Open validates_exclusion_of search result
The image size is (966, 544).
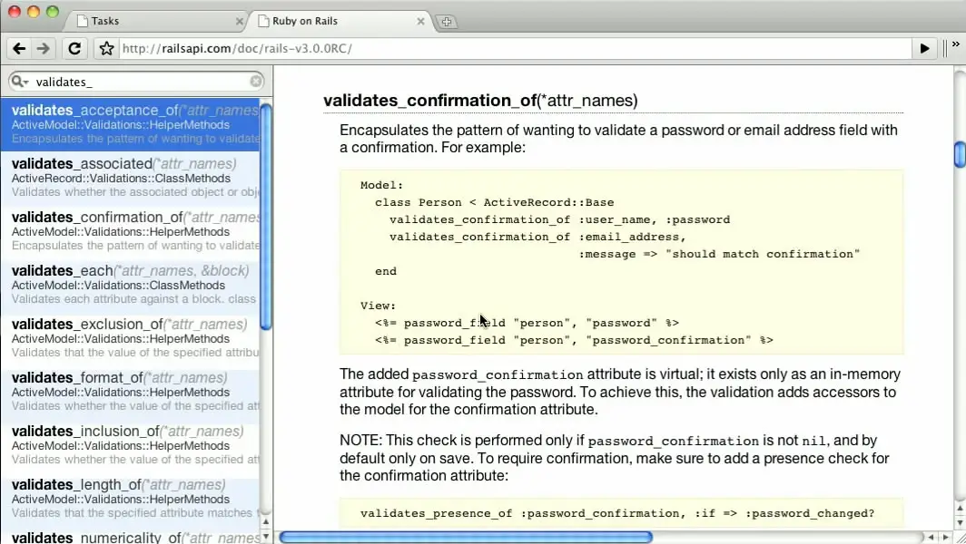click(130, 338)
